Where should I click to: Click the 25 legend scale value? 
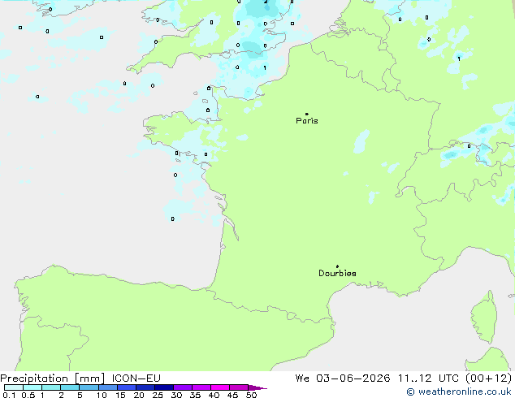pyautogui.click(x=158, y=395)
